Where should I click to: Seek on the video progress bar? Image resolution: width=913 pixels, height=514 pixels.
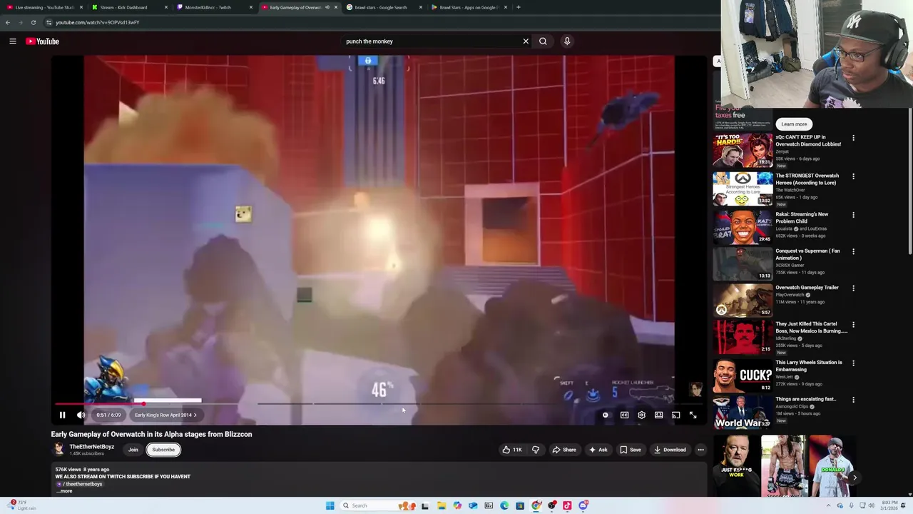pyautogui.click(x=378, y=404)
